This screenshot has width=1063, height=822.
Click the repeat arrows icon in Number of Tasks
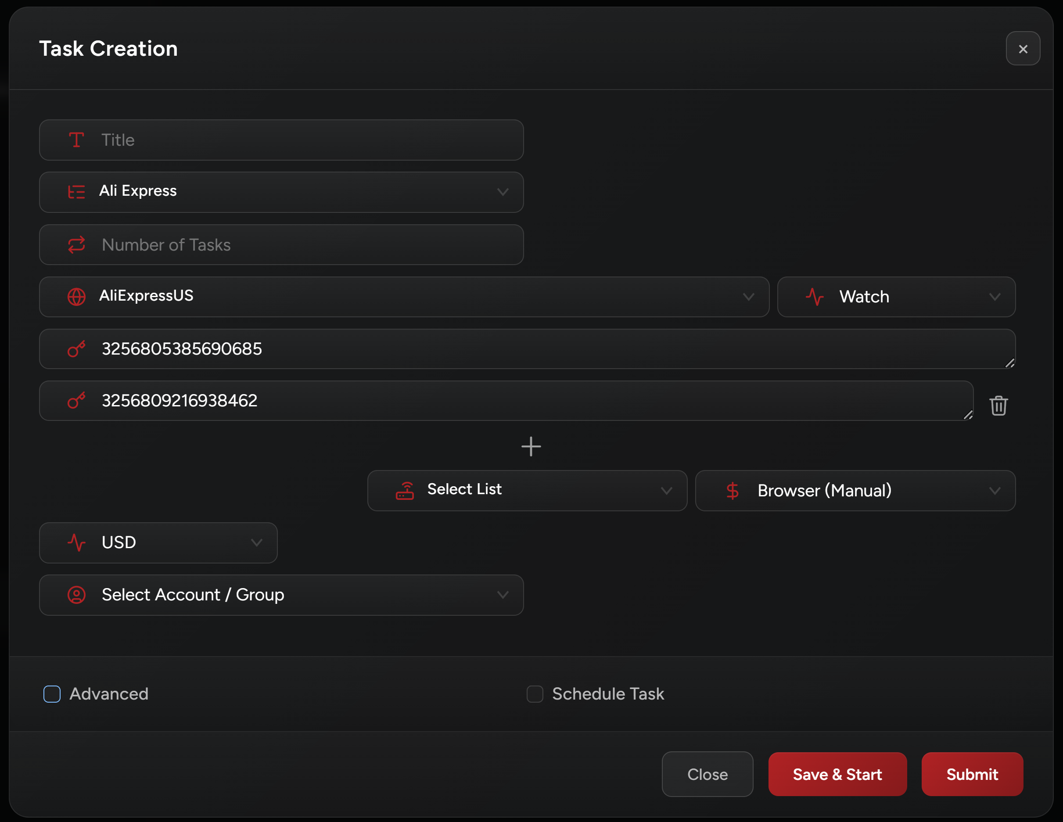(x=76, y=245)
